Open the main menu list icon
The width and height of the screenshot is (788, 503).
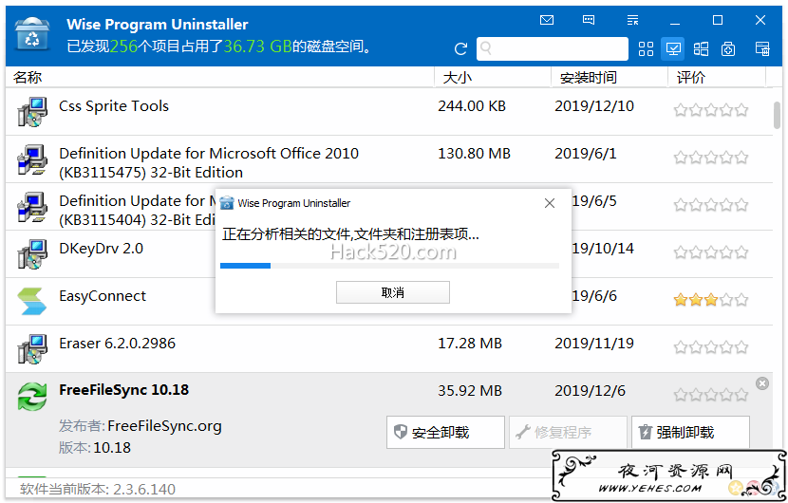(632, 20)
